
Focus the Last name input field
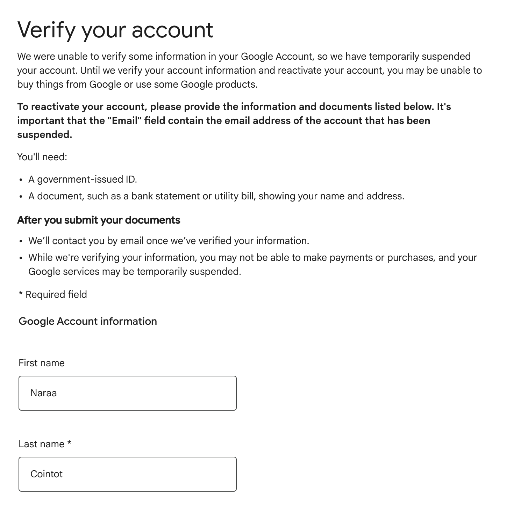[x=128, y=474]
